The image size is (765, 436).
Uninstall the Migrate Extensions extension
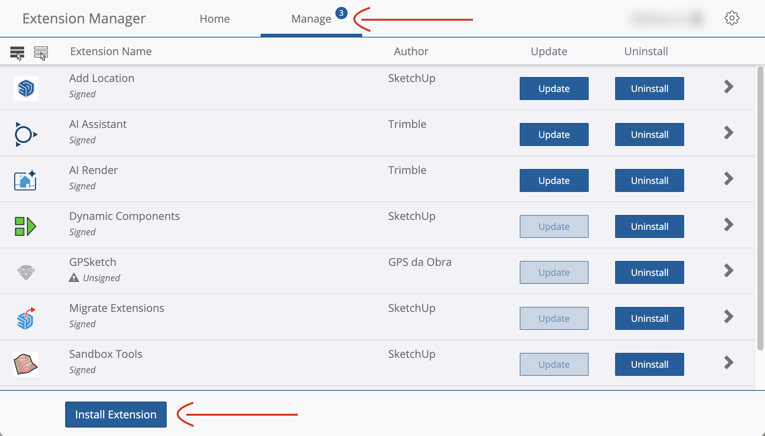649,318
